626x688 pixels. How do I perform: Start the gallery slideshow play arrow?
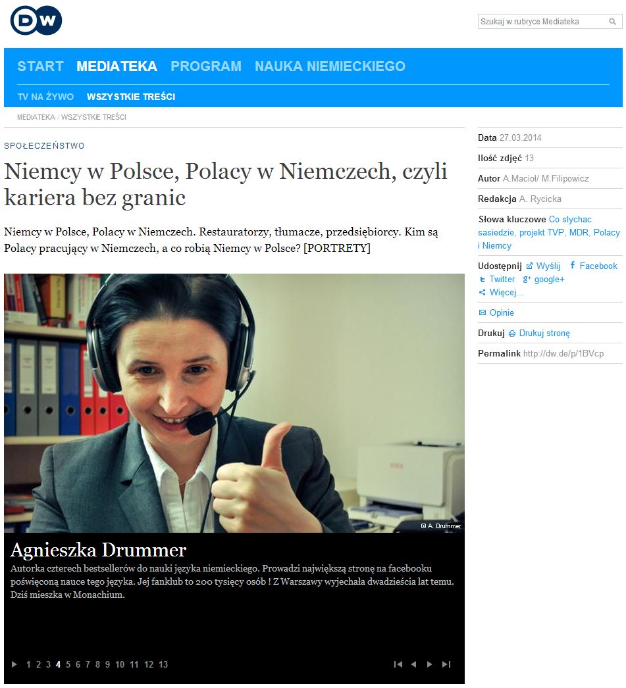tap(14, 664)
